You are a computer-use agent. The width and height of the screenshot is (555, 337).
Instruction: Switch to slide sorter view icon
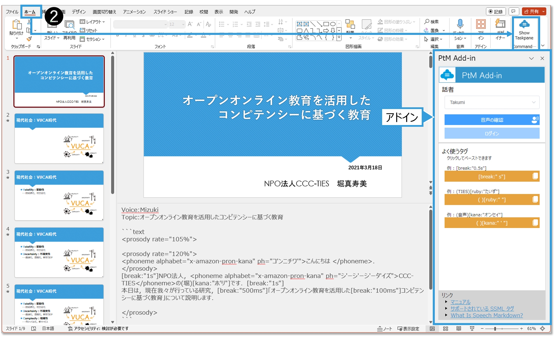click(445, 329)
